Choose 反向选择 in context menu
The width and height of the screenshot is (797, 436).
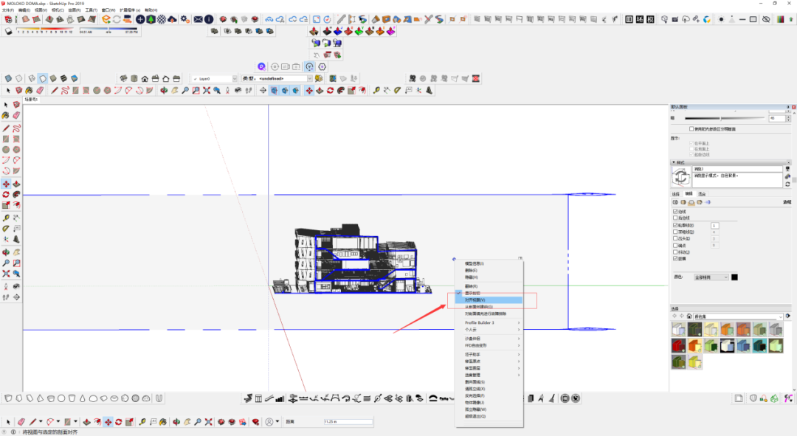489,395
